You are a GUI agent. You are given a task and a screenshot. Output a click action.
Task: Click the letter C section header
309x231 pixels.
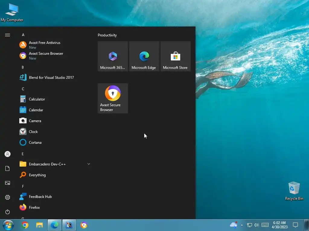(x=23, y=89)
